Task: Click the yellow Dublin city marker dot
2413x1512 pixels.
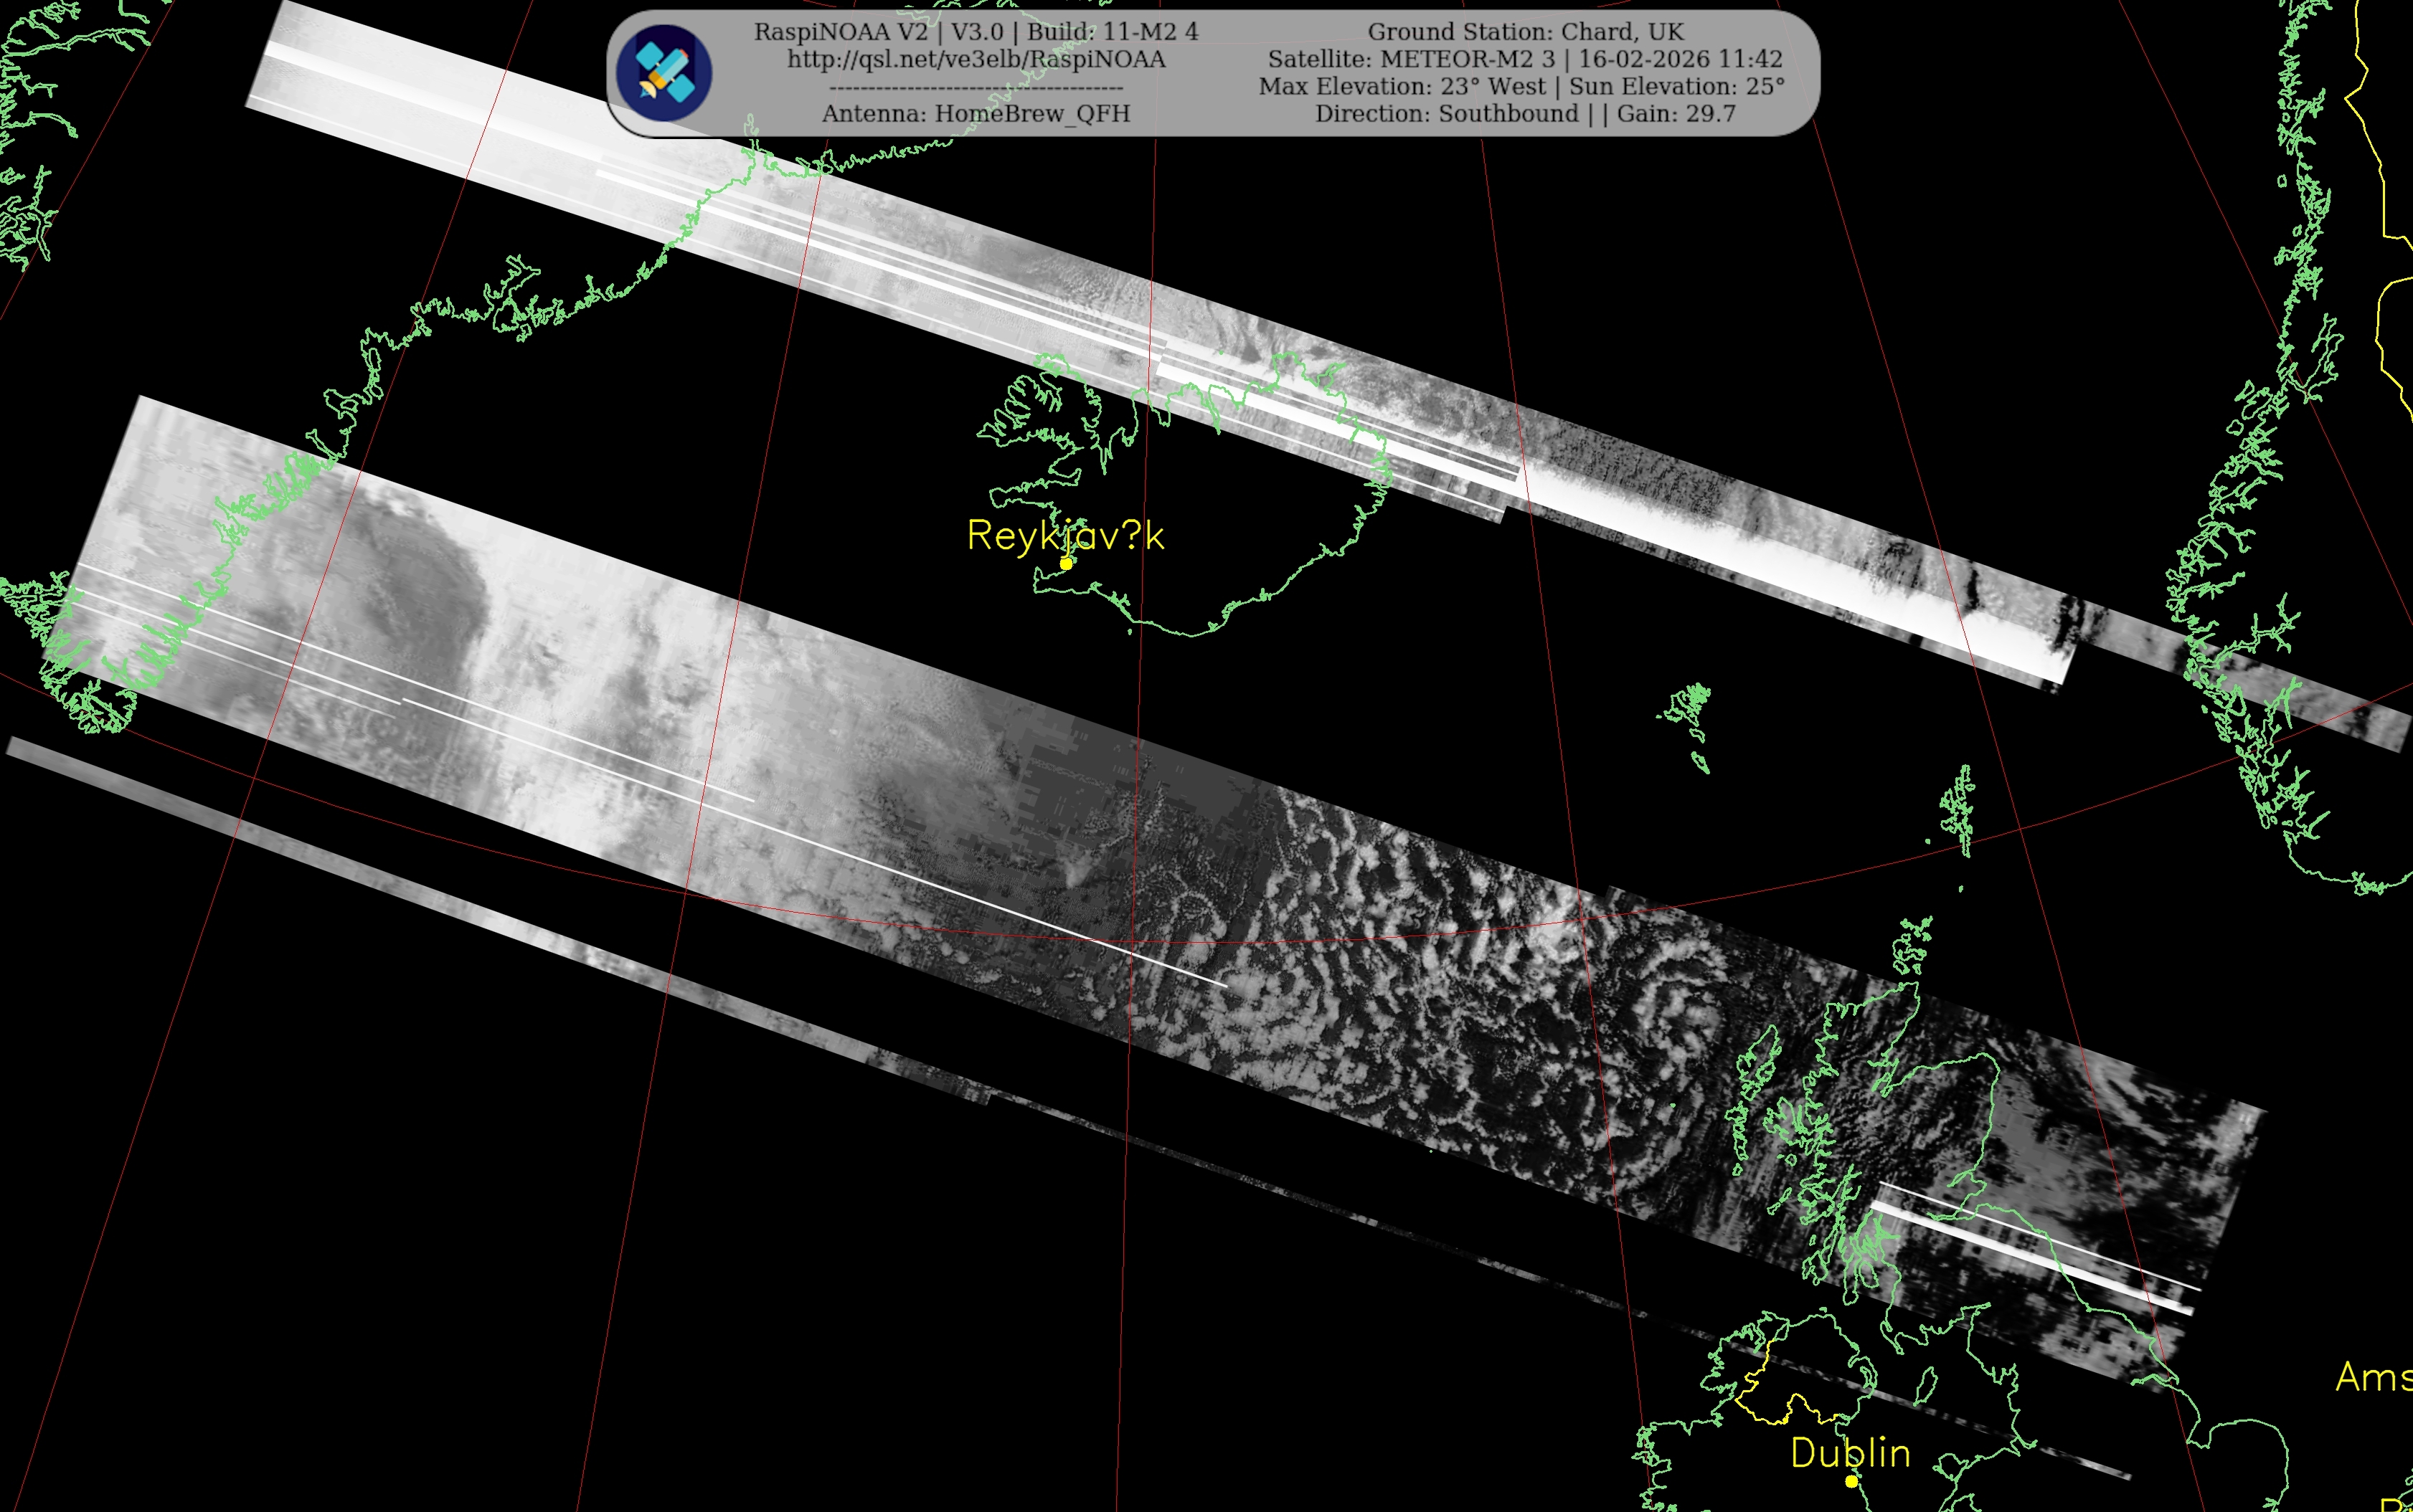Action: click(x=1851, y=1481)
